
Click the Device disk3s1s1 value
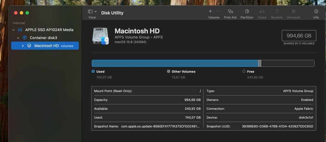pyautogui.click(x=306, y=117)
